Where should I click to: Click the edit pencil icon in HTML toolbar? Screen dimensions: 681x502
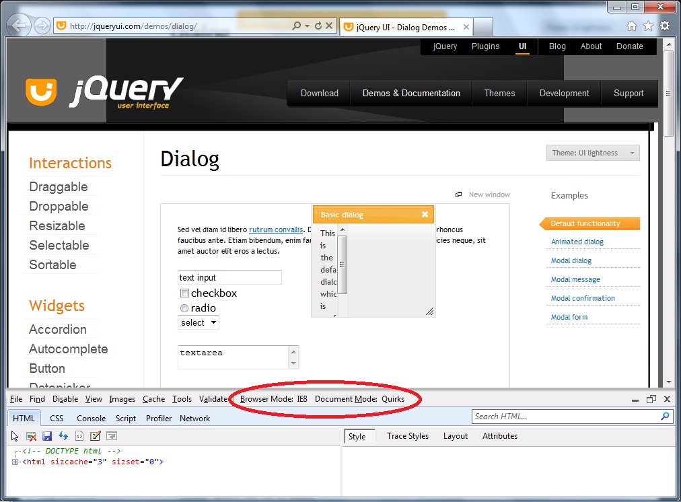click(96, 436)
